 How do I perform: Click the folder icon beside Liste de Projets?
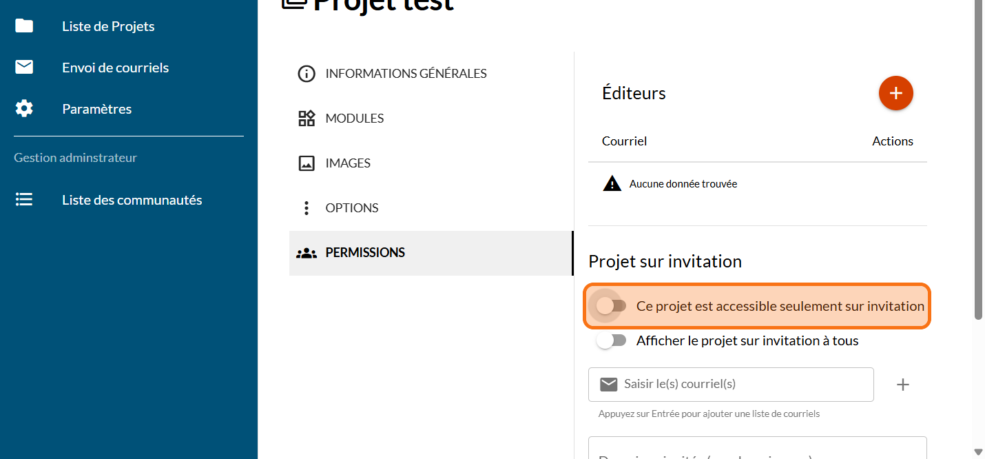[24, 26]
